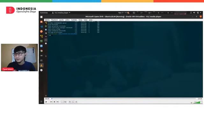Skip to previous media in VLC
Image resolution: width=204 pixels, height=115 pixels.
[x=51, y=102]
